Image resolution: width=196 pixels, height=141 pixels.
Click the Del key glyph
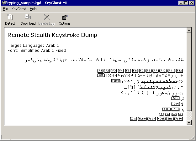[x=161, y=119]
